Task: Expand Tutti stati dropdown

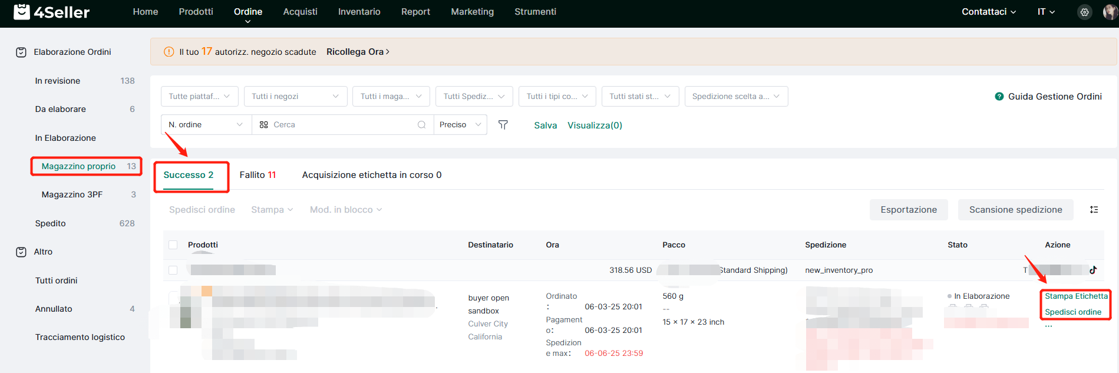Action: (641, 97)
